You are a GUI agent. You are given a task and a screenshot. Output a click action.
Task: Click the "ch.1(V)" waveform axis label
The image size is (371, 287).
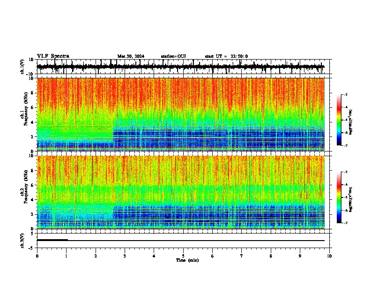(22, 67)
